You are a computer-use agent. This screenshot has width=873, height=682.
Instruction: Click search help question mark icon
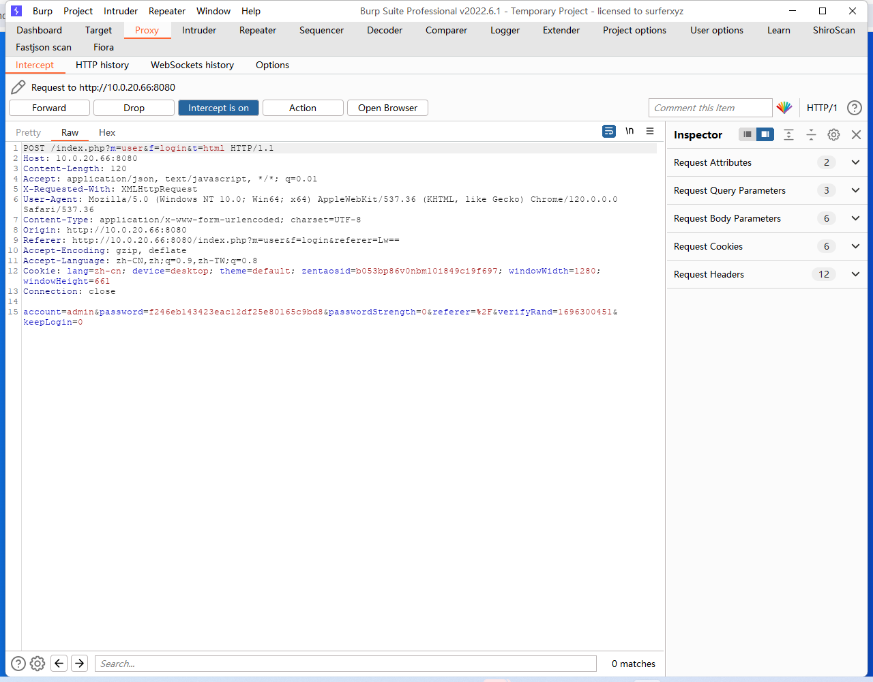pos(18,663)
